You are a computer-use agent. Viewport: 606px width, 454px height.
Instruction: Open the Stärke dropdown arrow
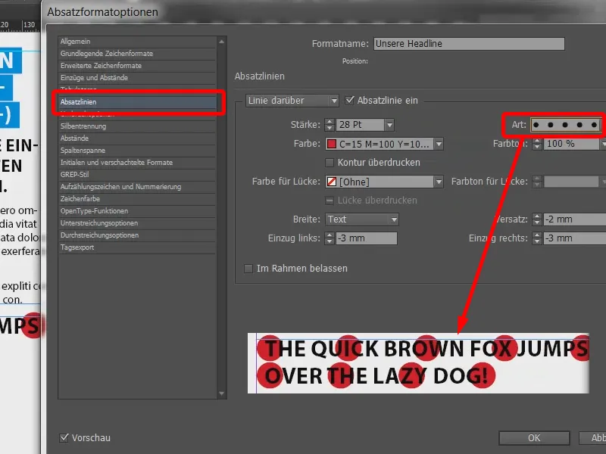click(389, 125)
